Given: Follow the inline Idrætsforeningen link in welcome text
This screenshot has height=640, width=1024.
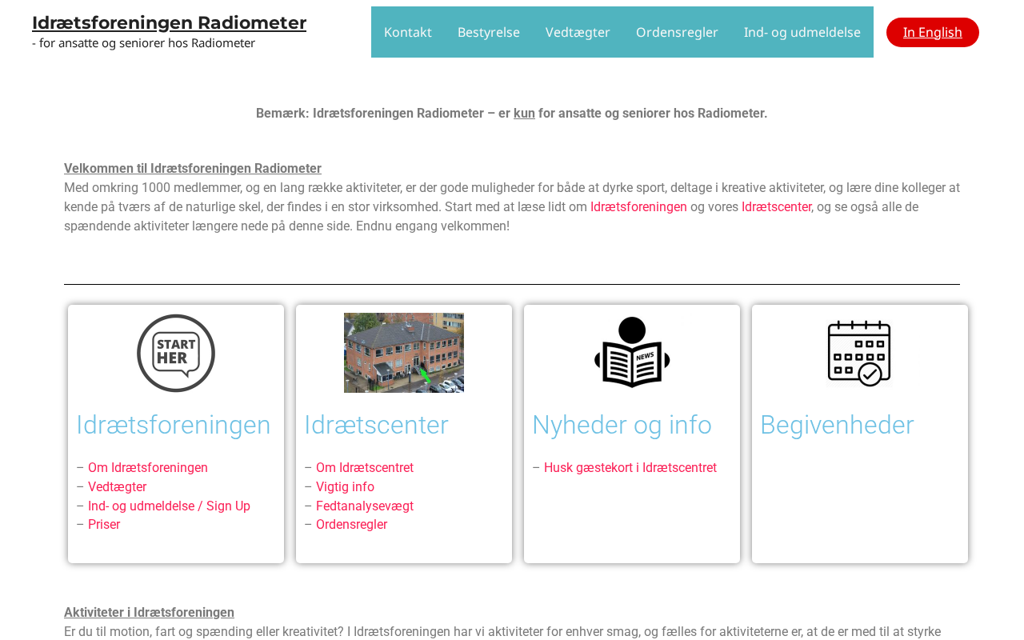Looking at the screenshot, I should pyautogui.click(x=638, y=207).
